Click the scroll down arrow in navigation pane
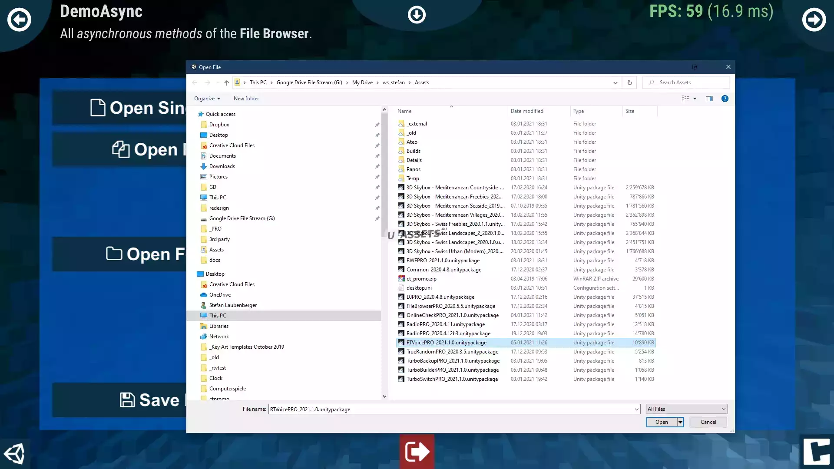This screenshot has height=469, width=834. point(384,396)
